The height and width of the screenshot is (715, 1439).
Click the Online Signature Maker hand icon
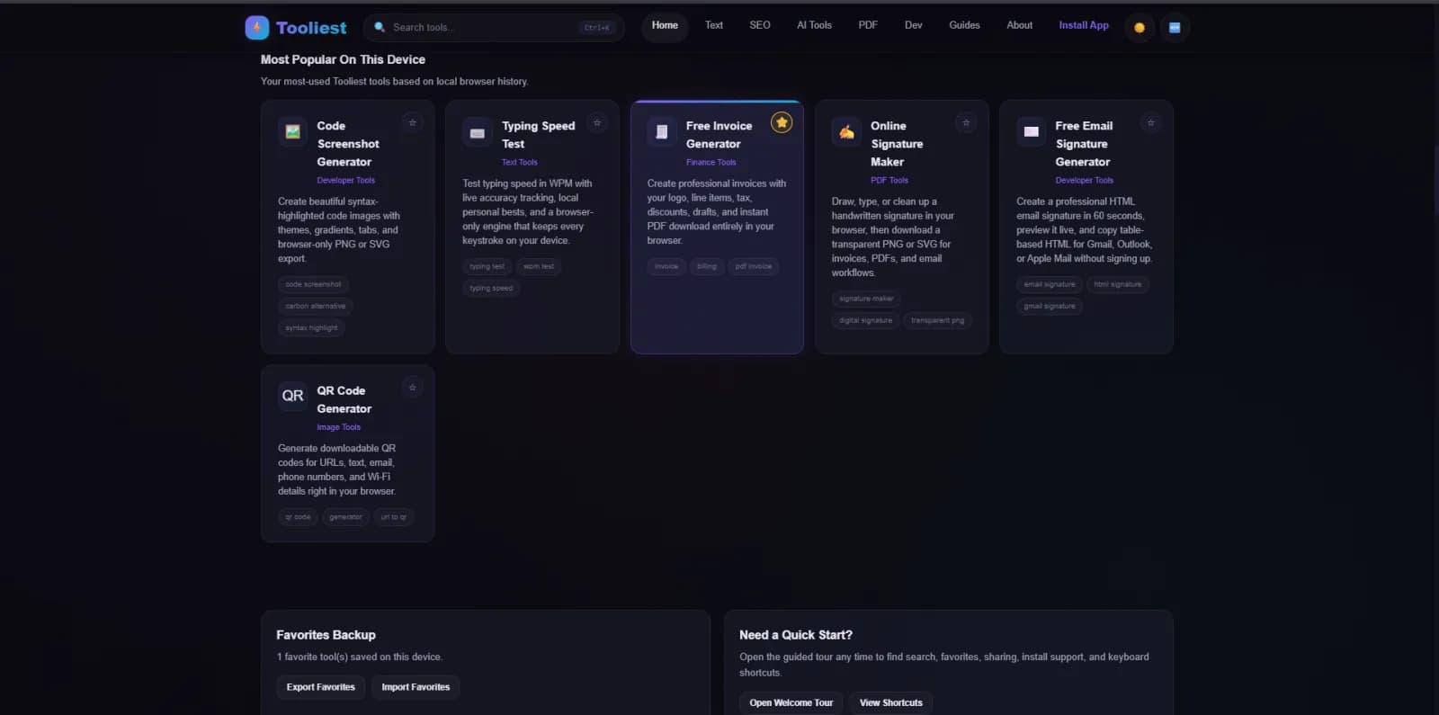[846, 131]
